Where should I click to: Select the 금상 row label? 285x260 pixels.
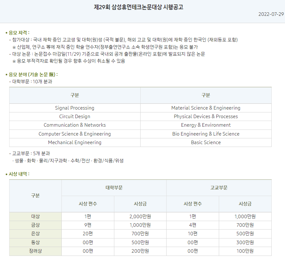click(x=35, y=225)
